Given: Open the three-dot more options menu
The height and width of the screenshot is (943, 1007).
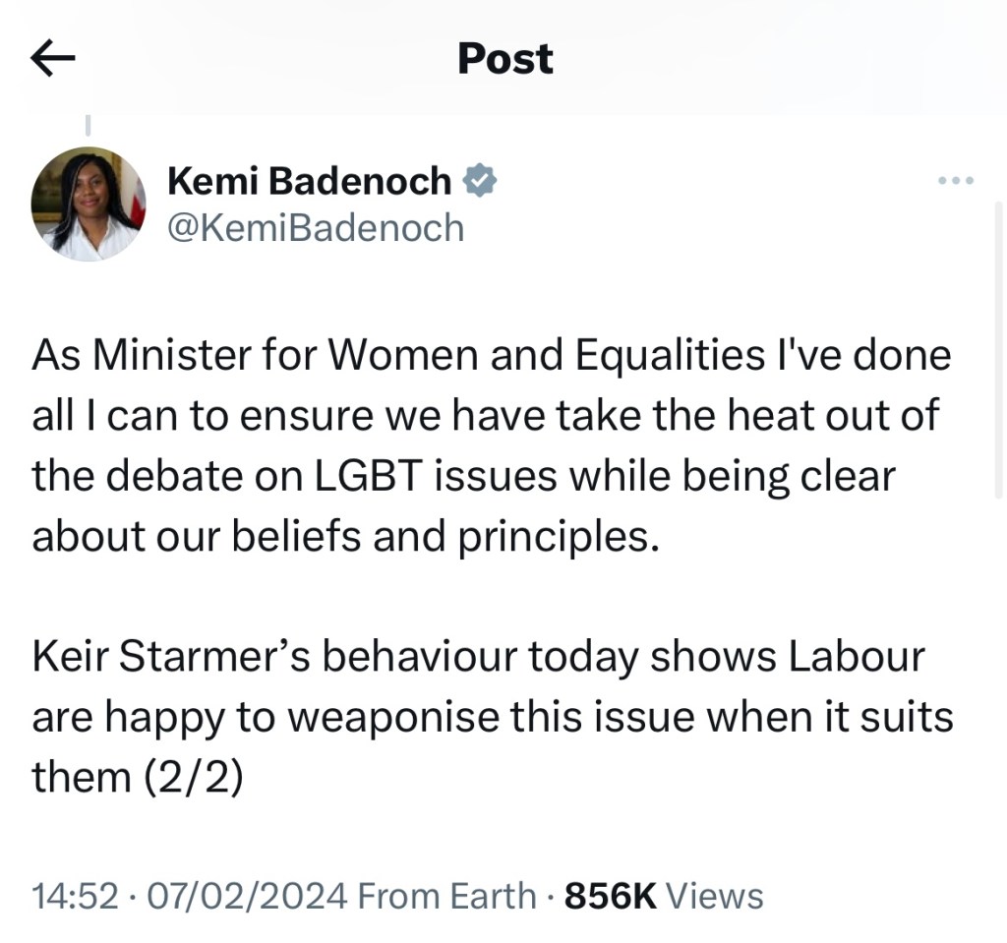Looking at the screenshot, I should click(x=955, y=181).
